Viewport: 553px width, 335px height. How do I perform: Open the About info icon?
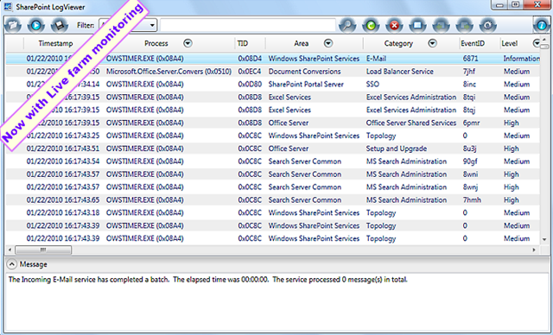542,25
